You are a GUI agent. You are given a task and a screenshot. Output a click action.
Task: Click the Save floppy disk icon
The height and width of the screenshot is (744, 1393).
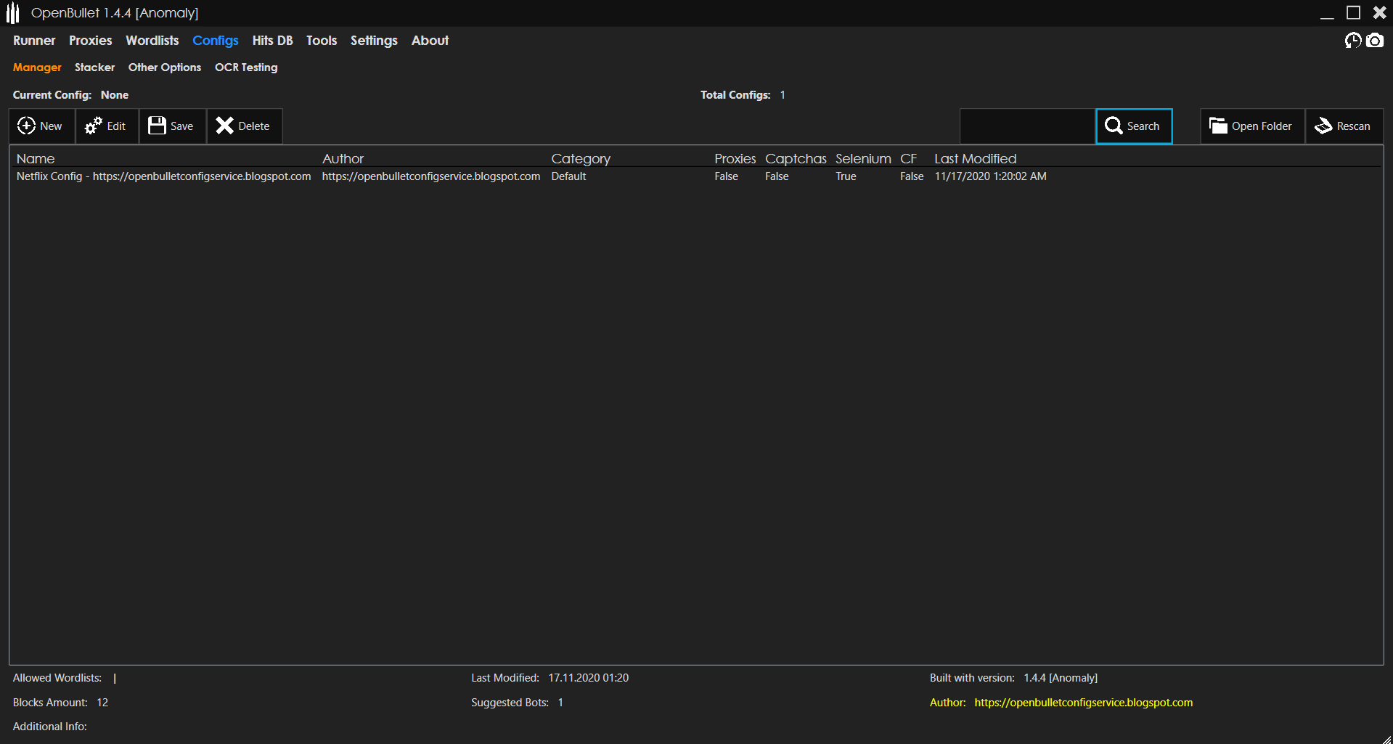pyautogui.click(x=157, y=126)
